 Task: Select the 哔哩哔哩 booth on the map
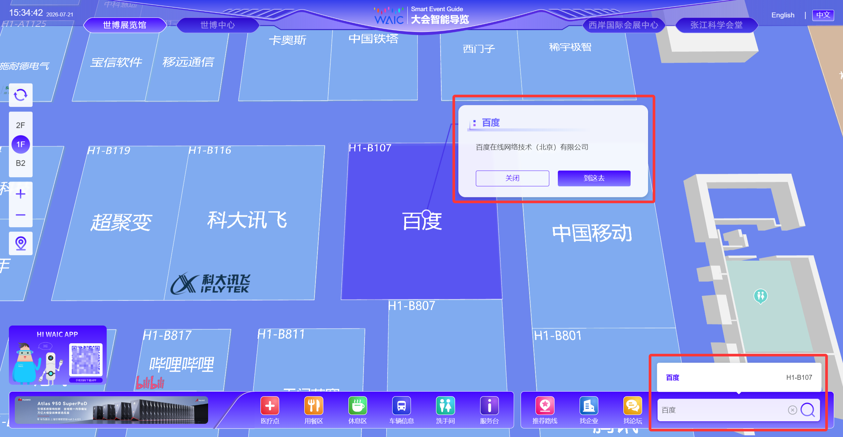point(181,364)
